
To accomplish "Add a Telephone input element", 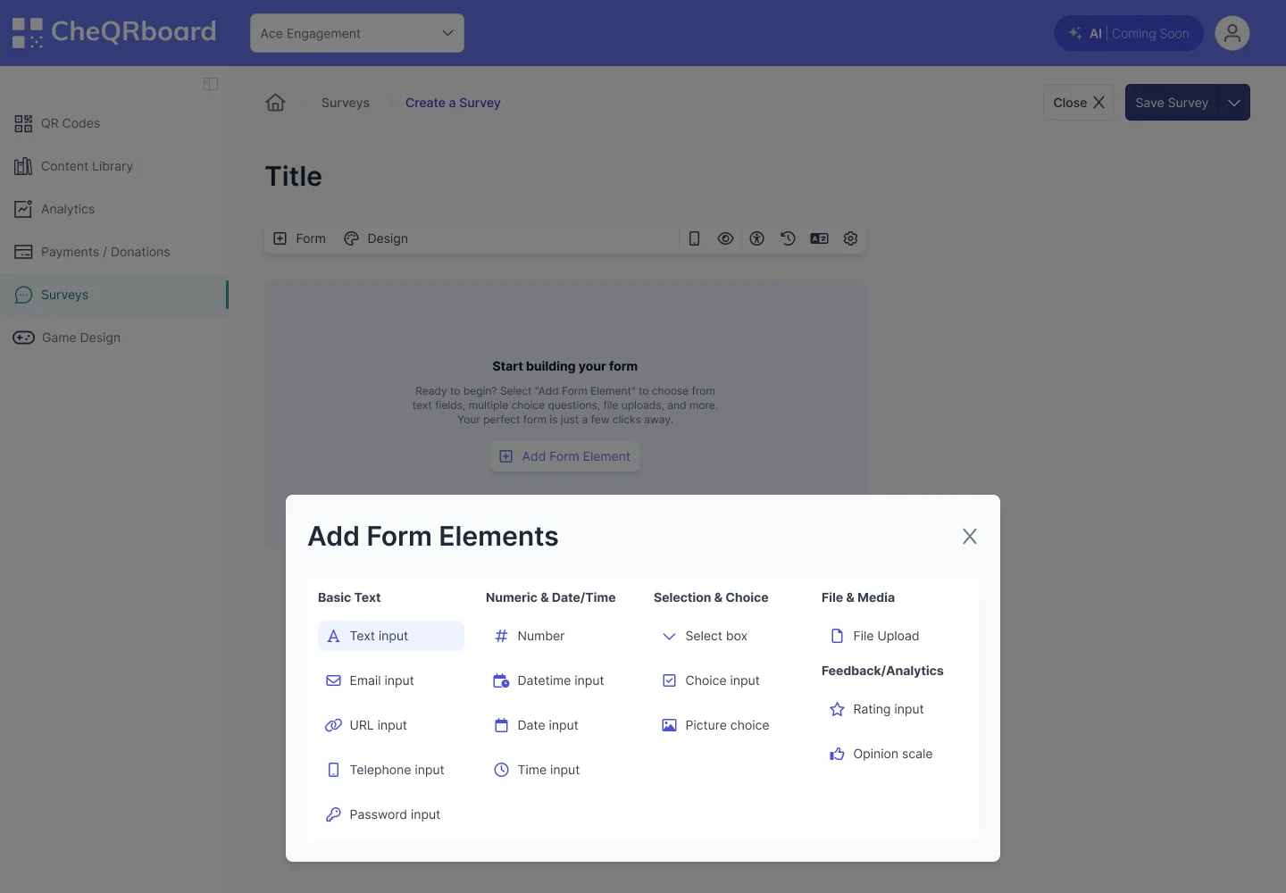I will coord(391,770).
